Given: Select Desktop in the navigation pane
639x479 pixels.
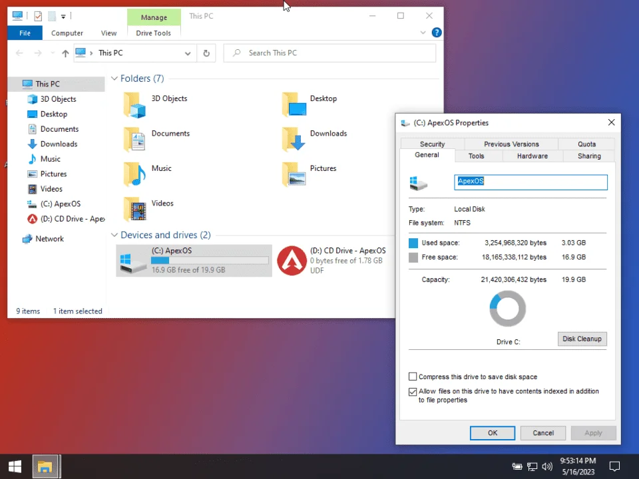Looking at the screenshot, I should click(53, 114).
